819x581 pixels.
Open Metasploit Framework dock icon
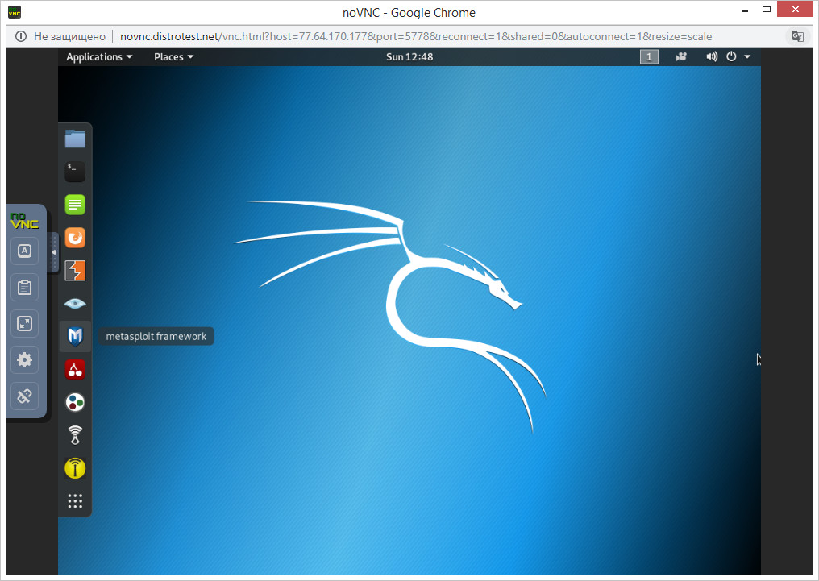coord(75,336)
